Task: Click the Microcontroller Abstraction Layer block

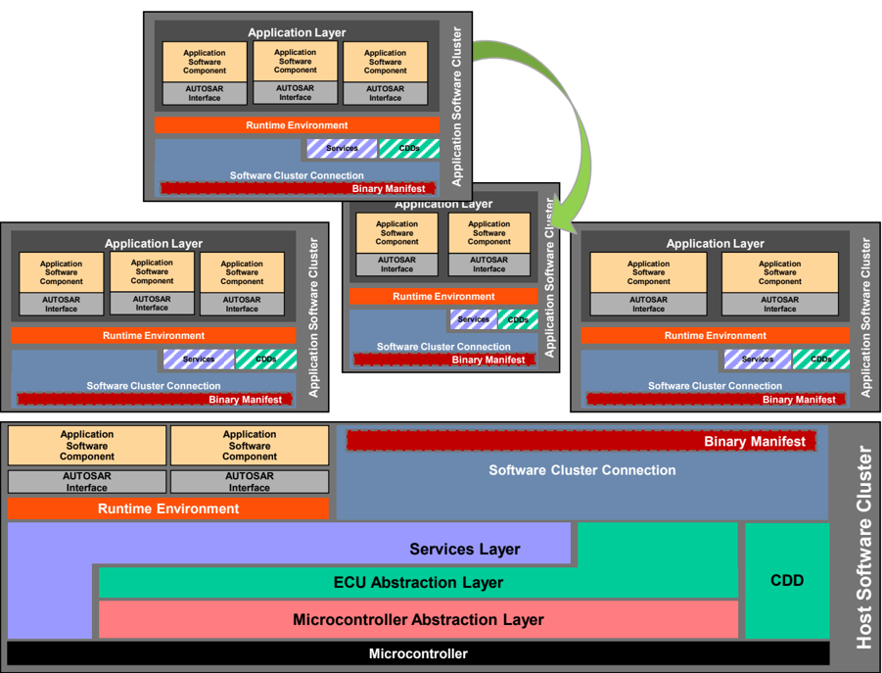Action: 418,619
